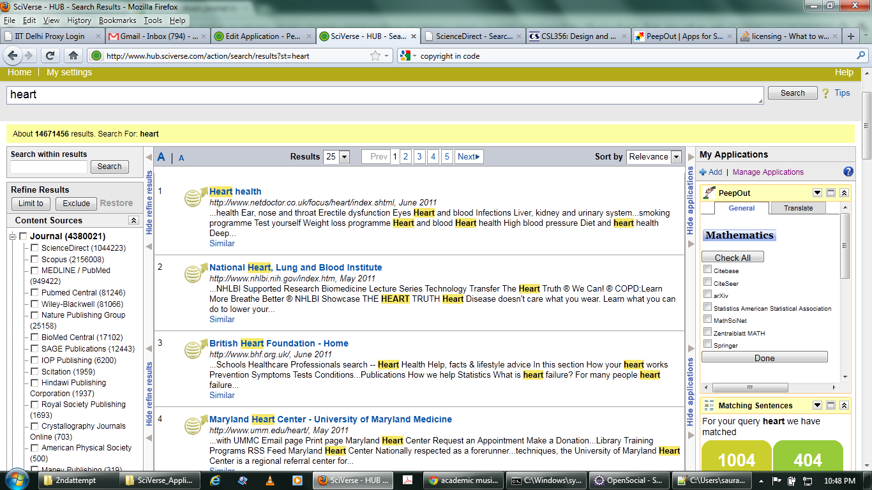The height and width of the screenshot is (490, 872).
Task: Switch to the Gmail - Inbox tab
Action: click(x=156, y=36)
